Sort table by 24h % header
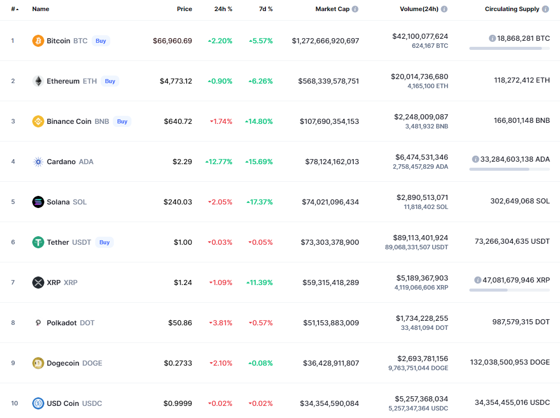Screen dimensions: 560x418 223,9
